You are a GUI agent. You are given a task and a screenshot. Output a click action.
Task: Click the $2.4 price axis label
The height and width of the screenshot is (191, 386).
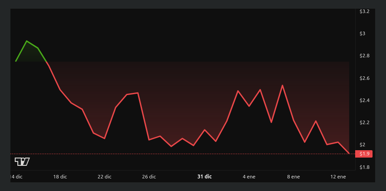pyautogui.click(x=364, y=100)
